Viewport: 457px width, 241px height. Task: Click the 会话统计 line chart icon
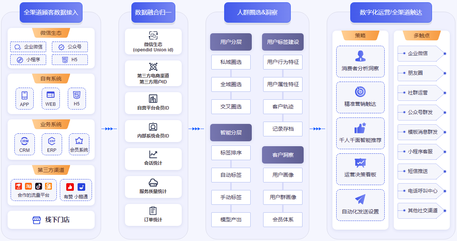[x=153, y=154]
